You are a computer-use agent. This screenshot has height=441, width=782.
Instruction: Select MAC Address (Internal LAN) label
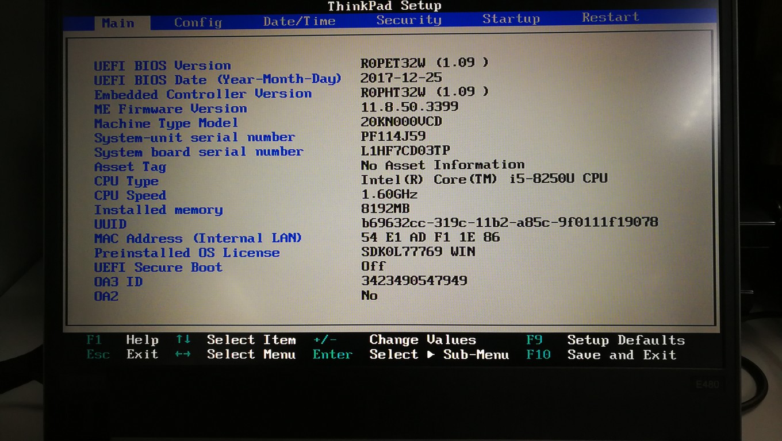tap(198, 238)
